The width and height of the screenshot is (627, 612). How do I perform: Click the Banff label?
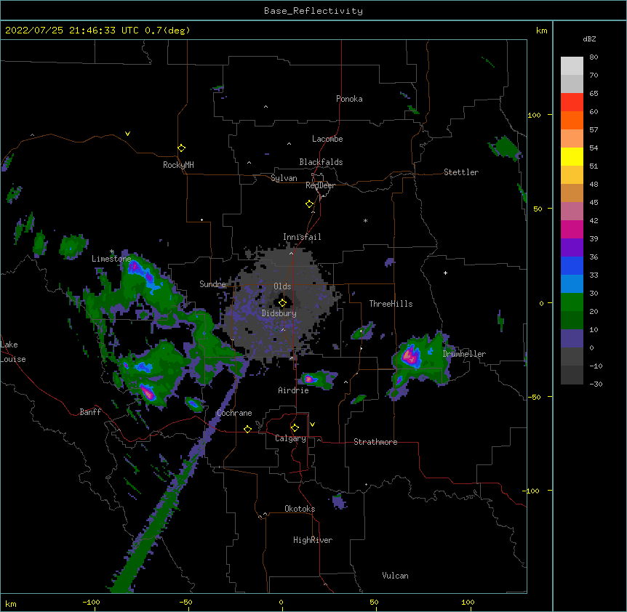pos(90,412)
